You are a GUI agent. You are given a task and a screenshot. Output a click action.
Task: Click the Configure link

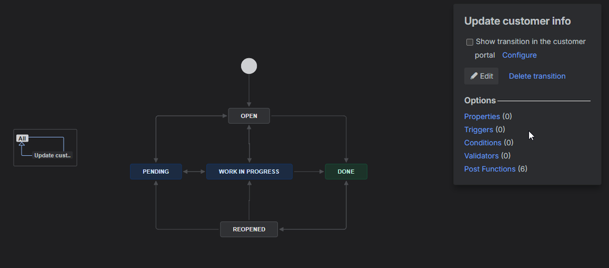[x=519, y=55]
